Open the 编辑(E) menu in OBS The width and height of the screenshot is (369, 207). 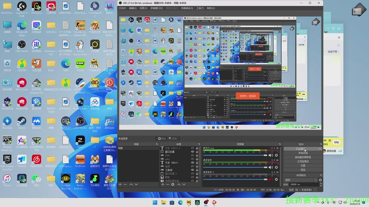[133, 8]
